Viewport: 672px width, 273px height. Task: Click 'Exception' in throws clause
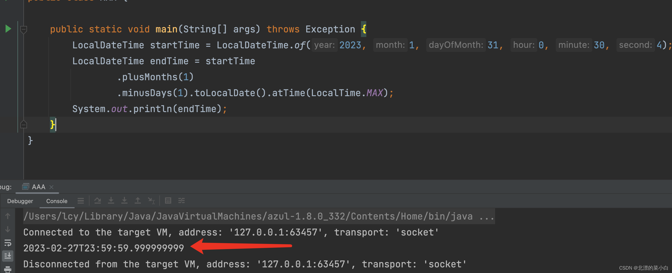tap(330, 29)
